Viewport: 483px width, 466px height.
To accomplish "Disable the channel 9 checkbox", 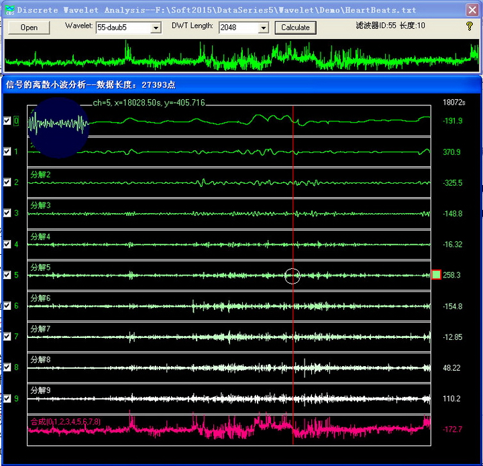I will 7,399.
